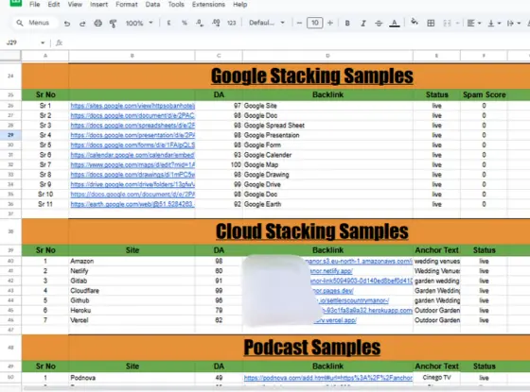
Task: Click the font size field showing 10
Action: 314,23
